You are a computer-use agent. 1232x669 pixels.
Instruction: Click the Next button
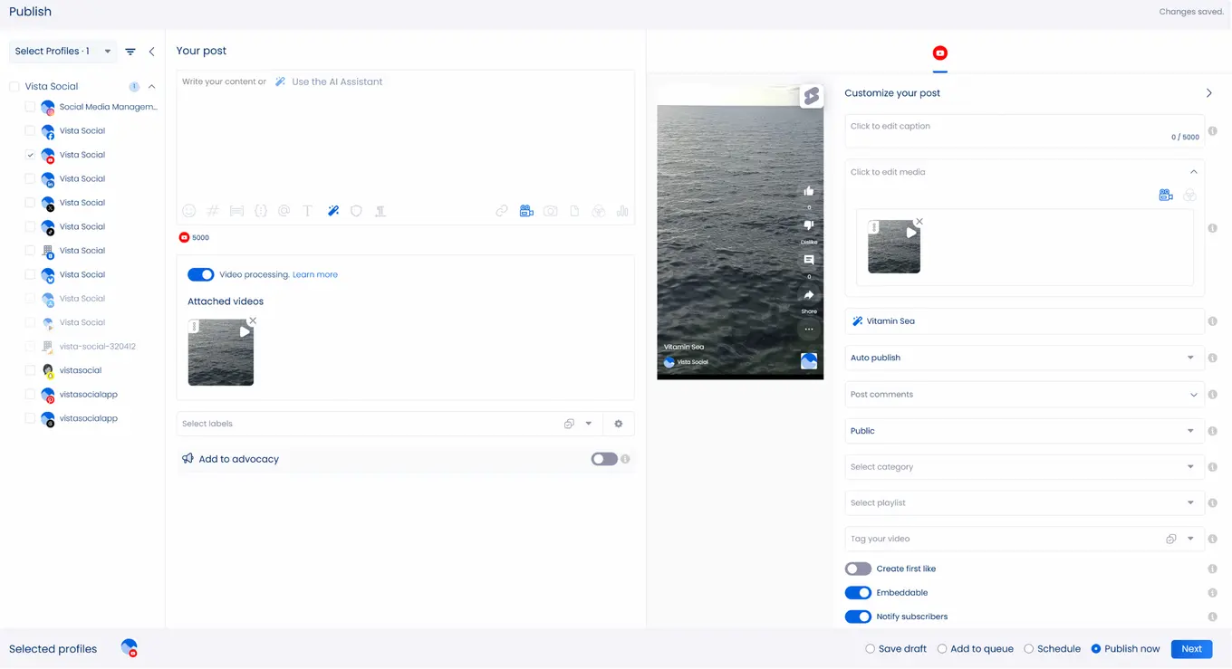1191,649
